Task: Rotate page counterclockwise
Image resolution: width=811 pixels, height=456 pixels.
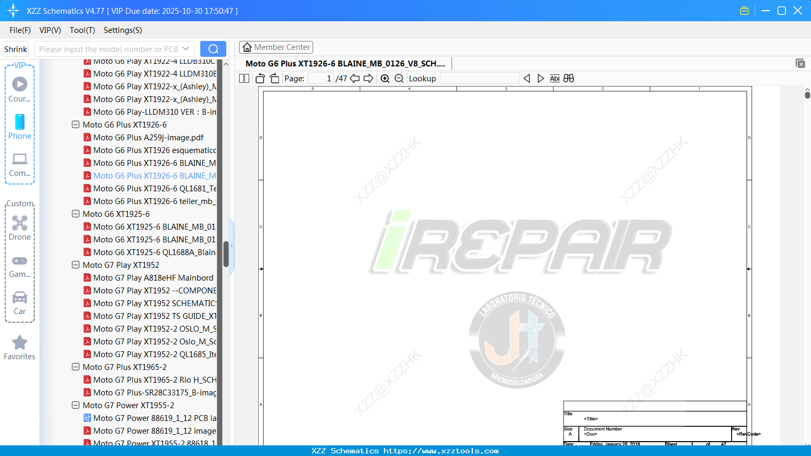Action: point(260,79)
